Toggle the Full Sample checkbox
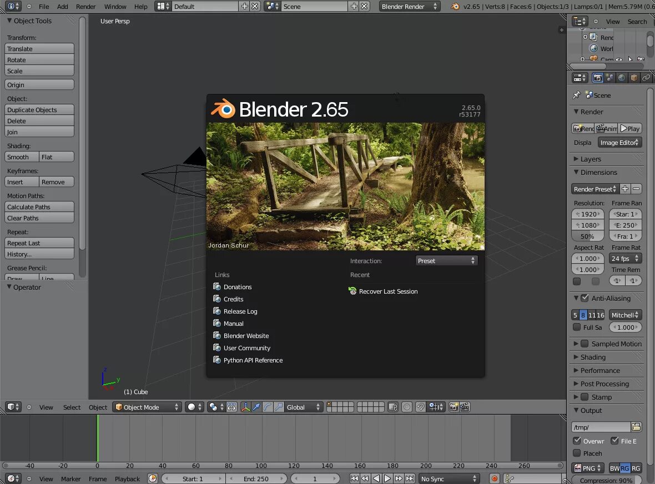The width and height of the screenshot is (655, 484). (x=577, y=327)
